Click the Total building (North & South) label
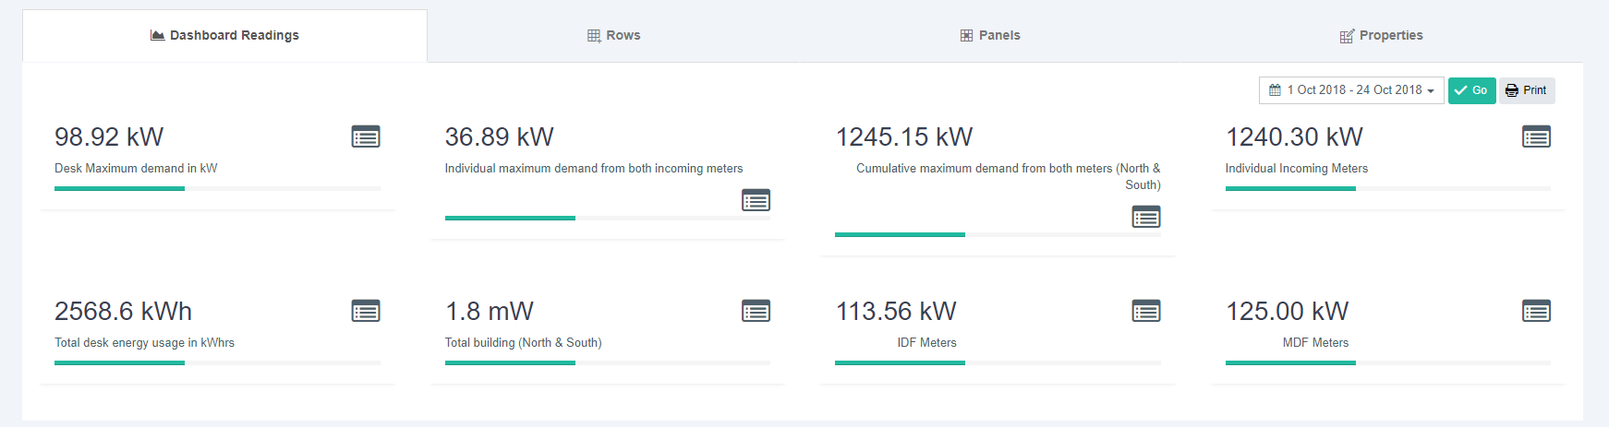The height and width of the screenshot is (427, 1609). [x=523, y=342]
